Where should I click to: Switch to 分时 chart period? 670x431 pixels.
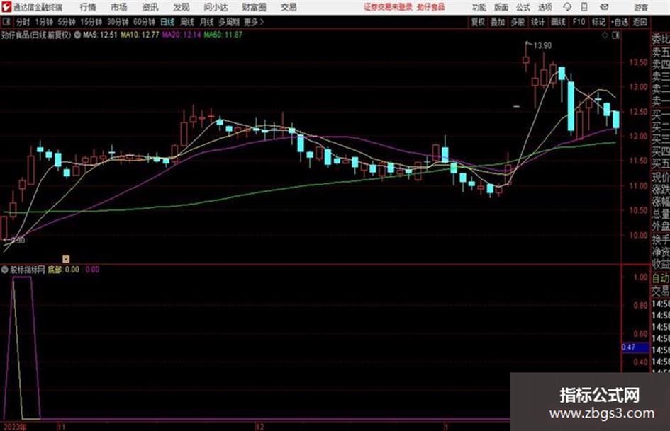coord(23,22)
